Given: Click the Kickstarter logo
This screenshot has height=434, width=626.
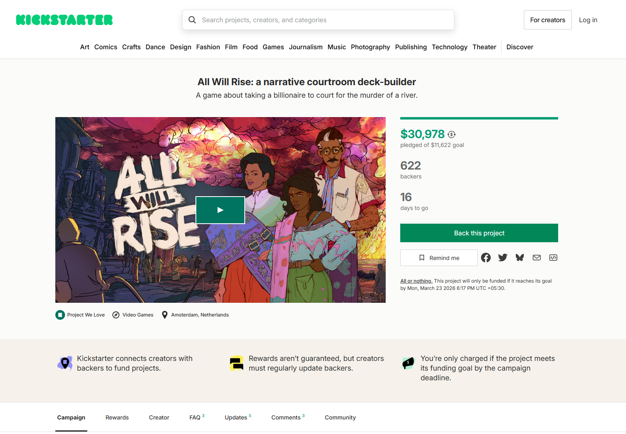Looking at the screenshot, I should (x=64, y=19).
